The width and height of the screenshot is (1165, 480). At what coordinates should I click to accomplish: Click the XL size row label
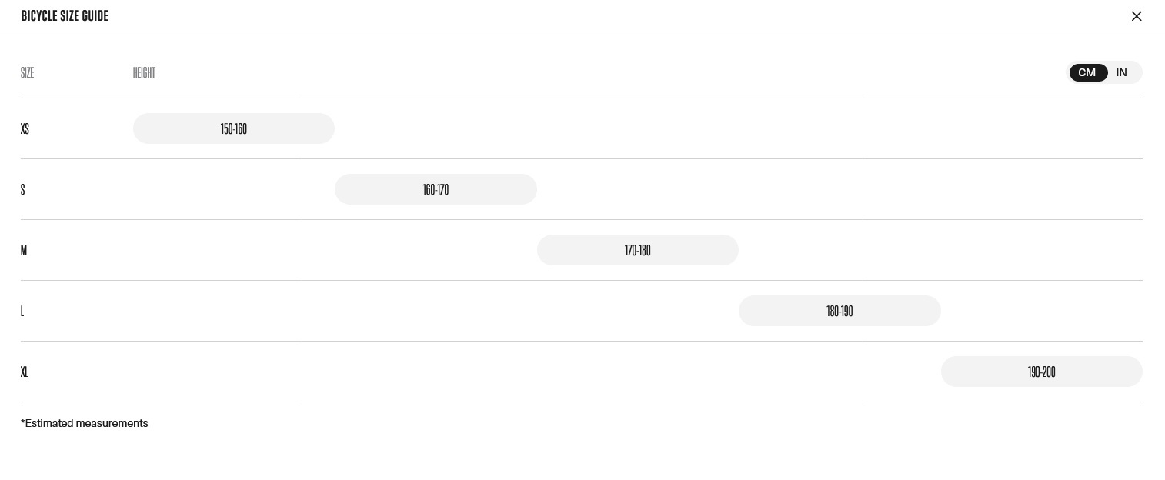25,372
